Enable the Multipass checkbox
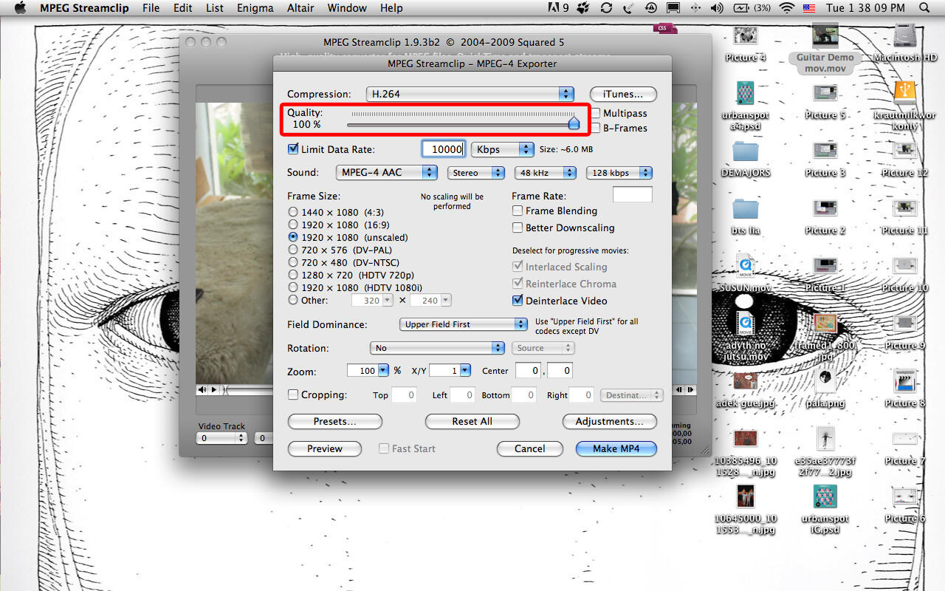The image size is (945, 591). [x=595, y=113]
